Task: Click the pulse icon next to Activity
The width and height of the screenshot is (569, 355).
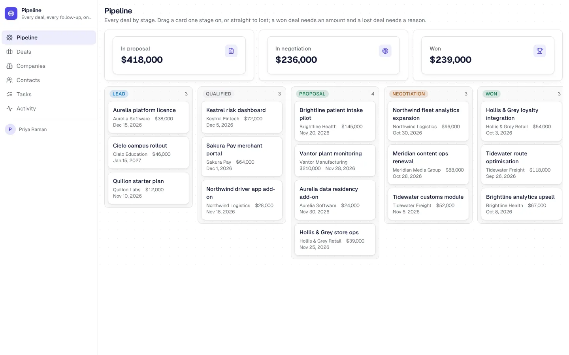Action: pyautogui.click(x=9, y=108)
